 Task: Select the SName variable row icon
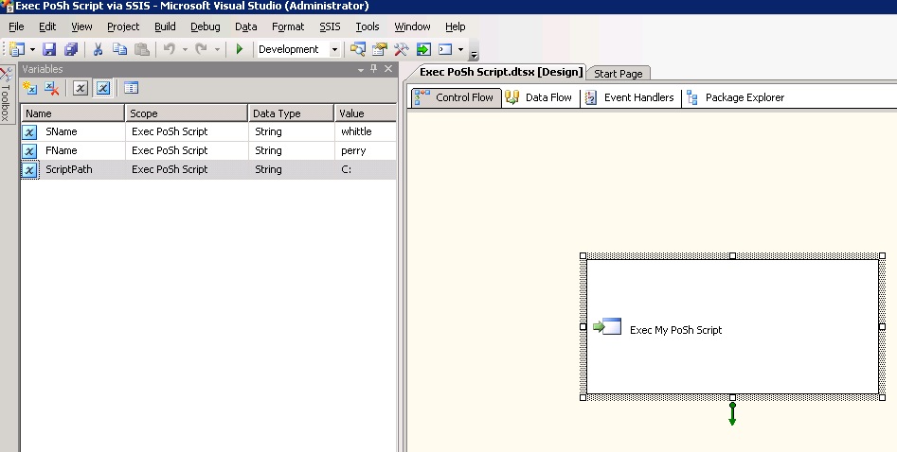click(29, 132)
